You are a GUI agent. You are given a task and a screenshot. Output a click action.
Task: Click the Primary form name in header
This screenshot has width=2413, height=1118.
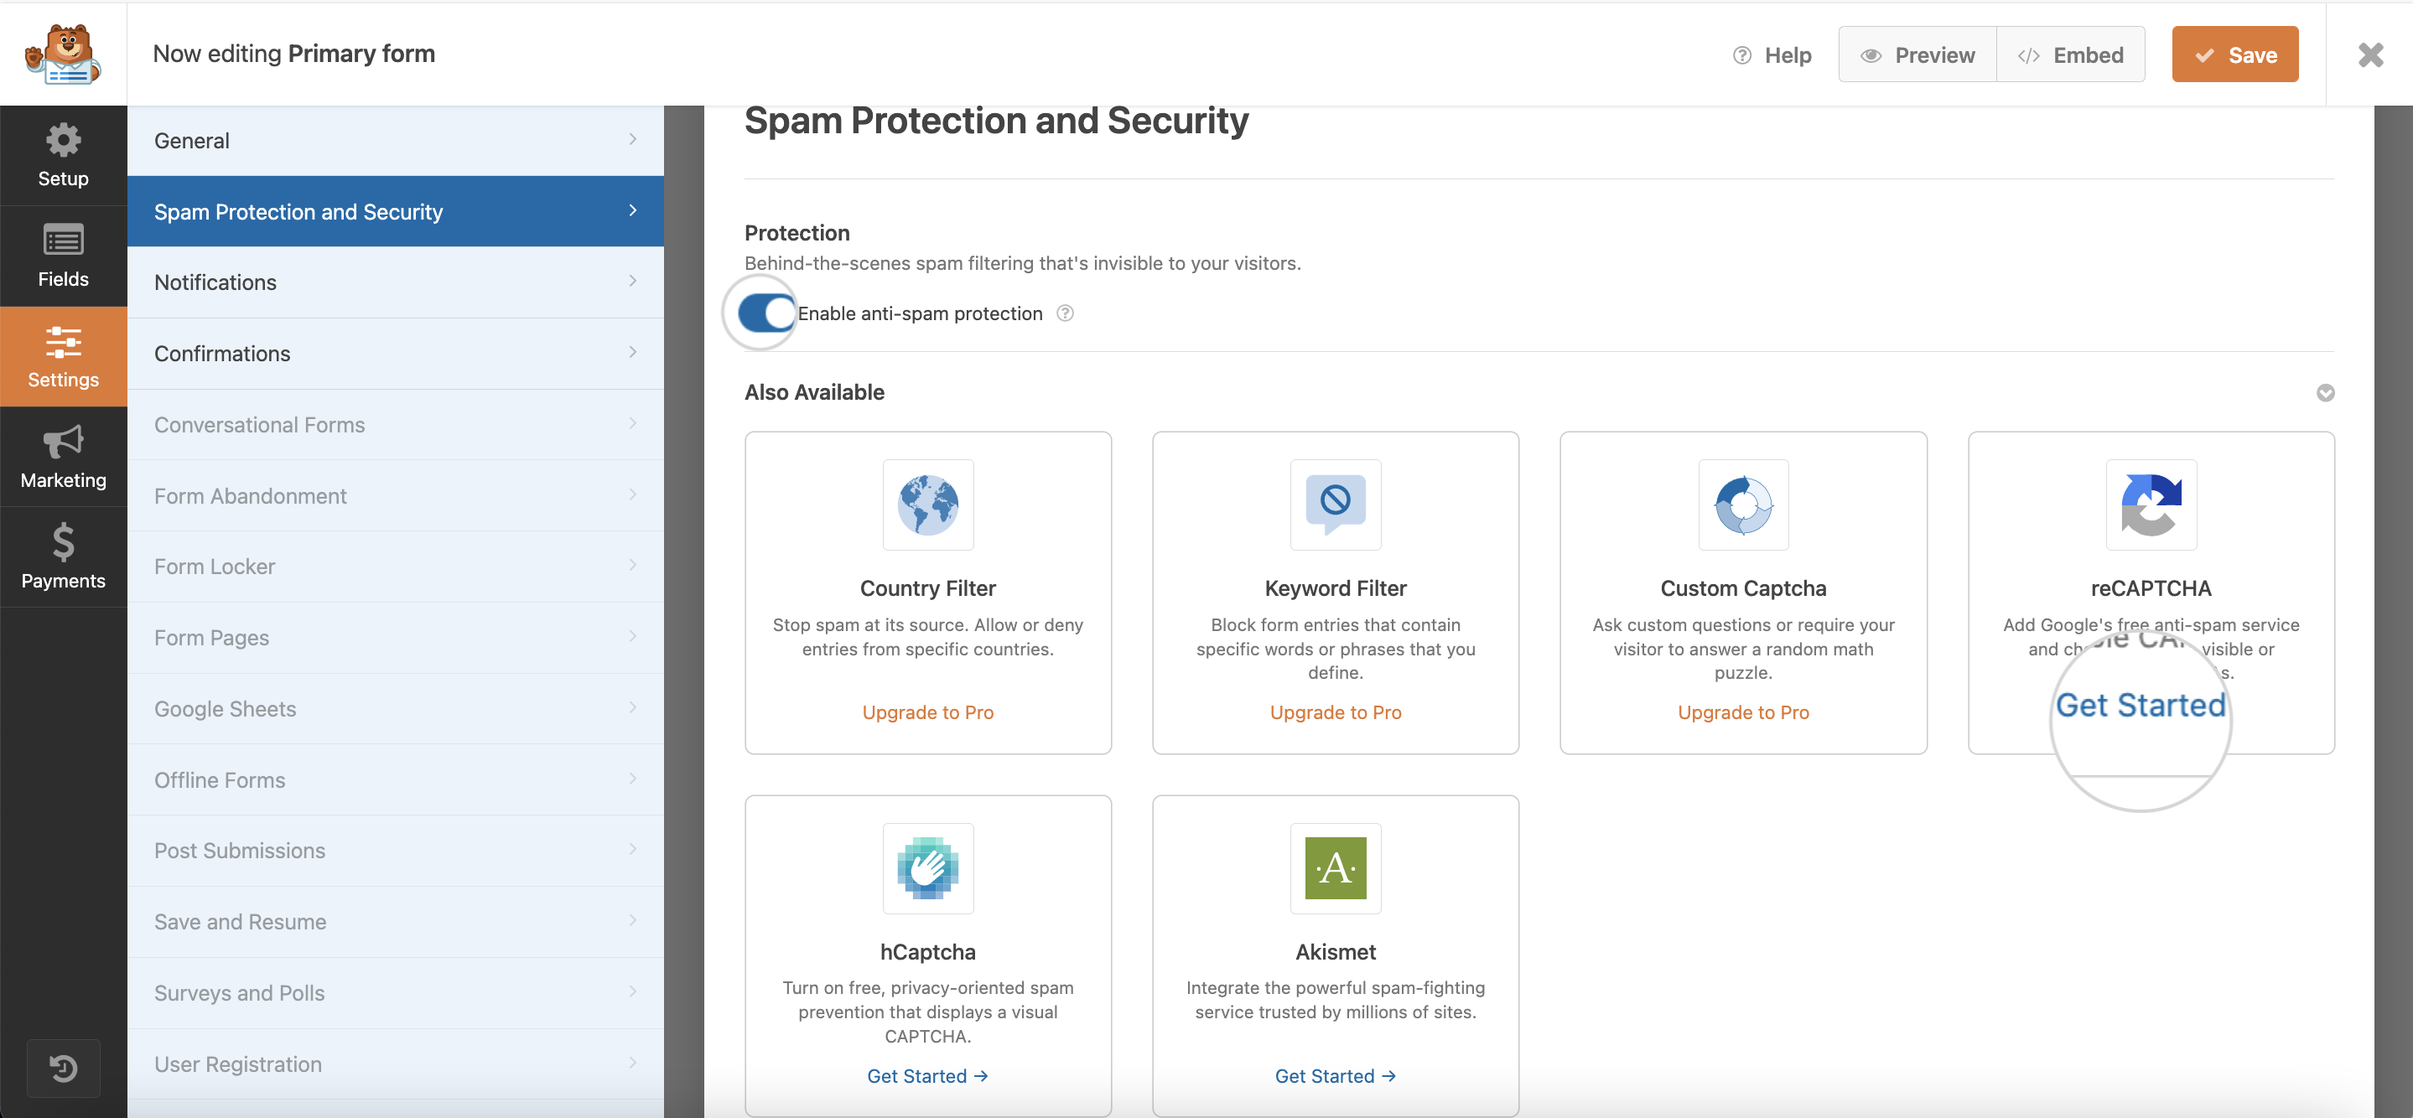tap(361, 54)
